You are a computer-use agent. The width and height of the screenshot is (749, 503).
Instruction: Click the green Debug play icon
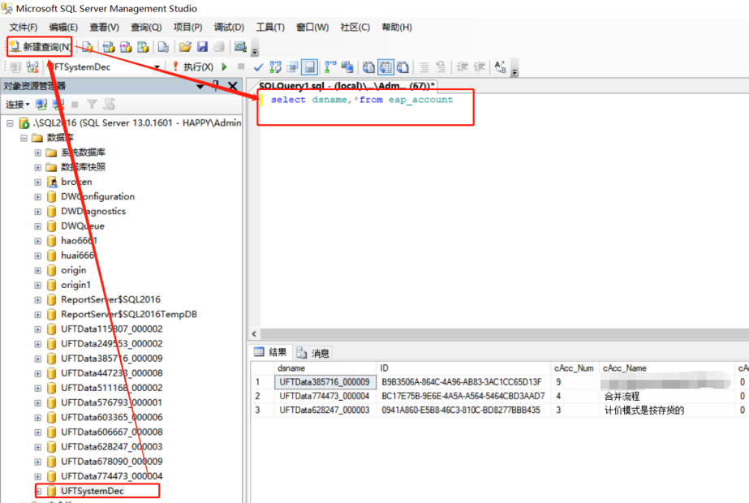point(224,67)
